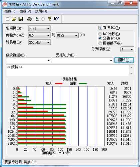Image resolution: width=140 pixels, height=167 pixels.
Task: Click the write value 69723
Action: coord(113,112)
